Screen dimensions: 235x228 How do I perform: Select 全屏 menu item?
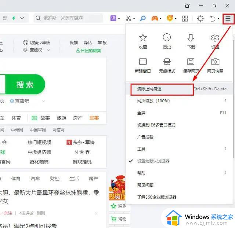tap(179, 113)
